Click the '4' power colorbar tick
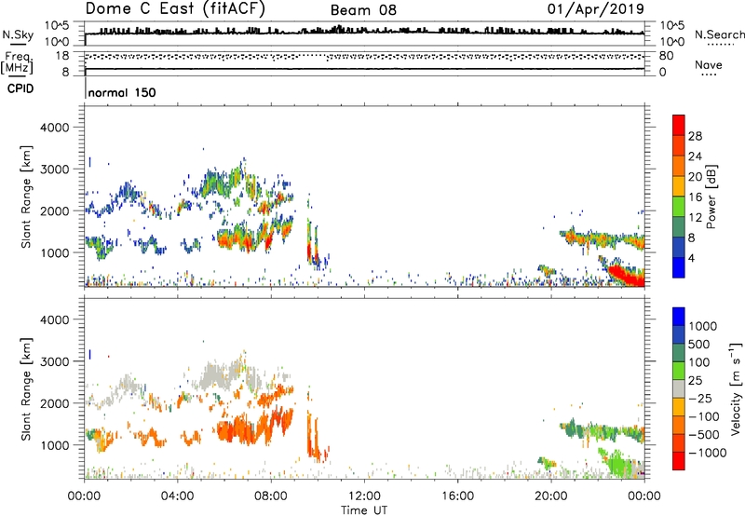This screenshot has width=745, height=516. click(x=692, y=258)
